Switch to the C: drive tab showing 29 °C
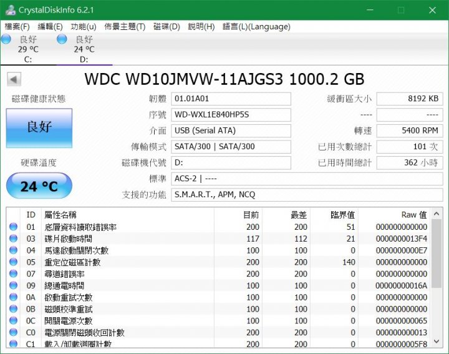Viewport: 449px width, 354px height. [x=28, y=49]
